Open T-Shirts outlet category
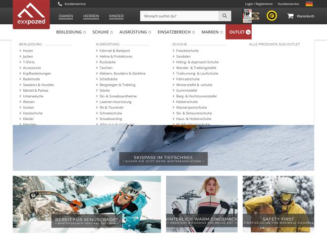This screenshot has width=327, height=245. click(29, 62)
